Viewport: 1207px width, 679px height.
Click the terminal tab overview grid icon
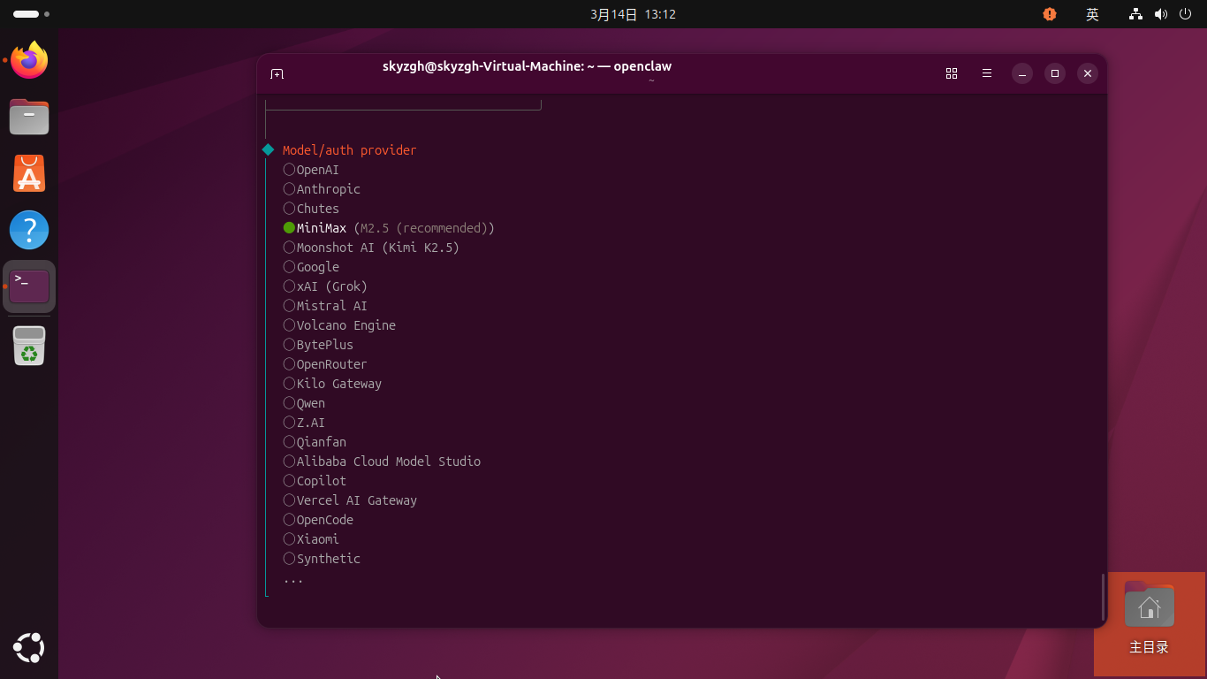952,74
